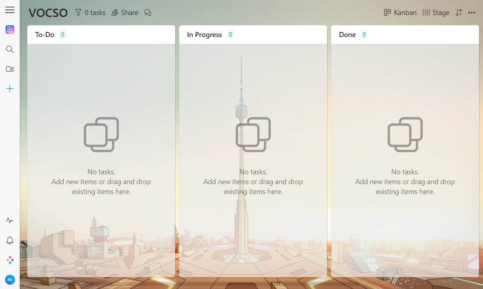Click the empty-state icon in Done column
Viewport: 483px width, 289px height.
click(x=405, y=134)
